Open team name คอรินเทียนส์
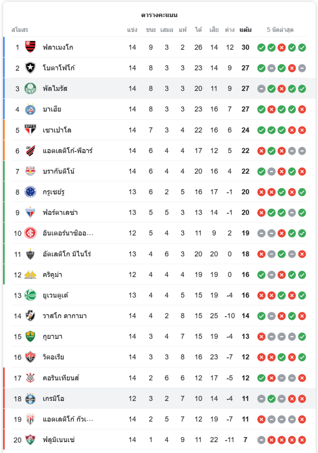318x453 pixels. click(61, 378)
